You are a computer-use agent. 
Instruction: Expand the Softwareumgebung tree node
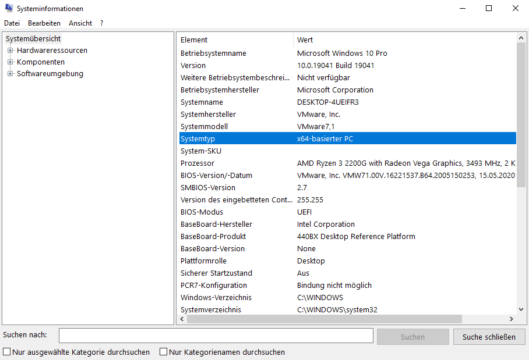tap(10, 74)
